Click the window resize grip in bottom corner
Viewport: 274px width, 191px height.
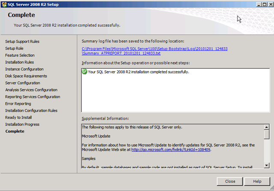pos(272,188)
